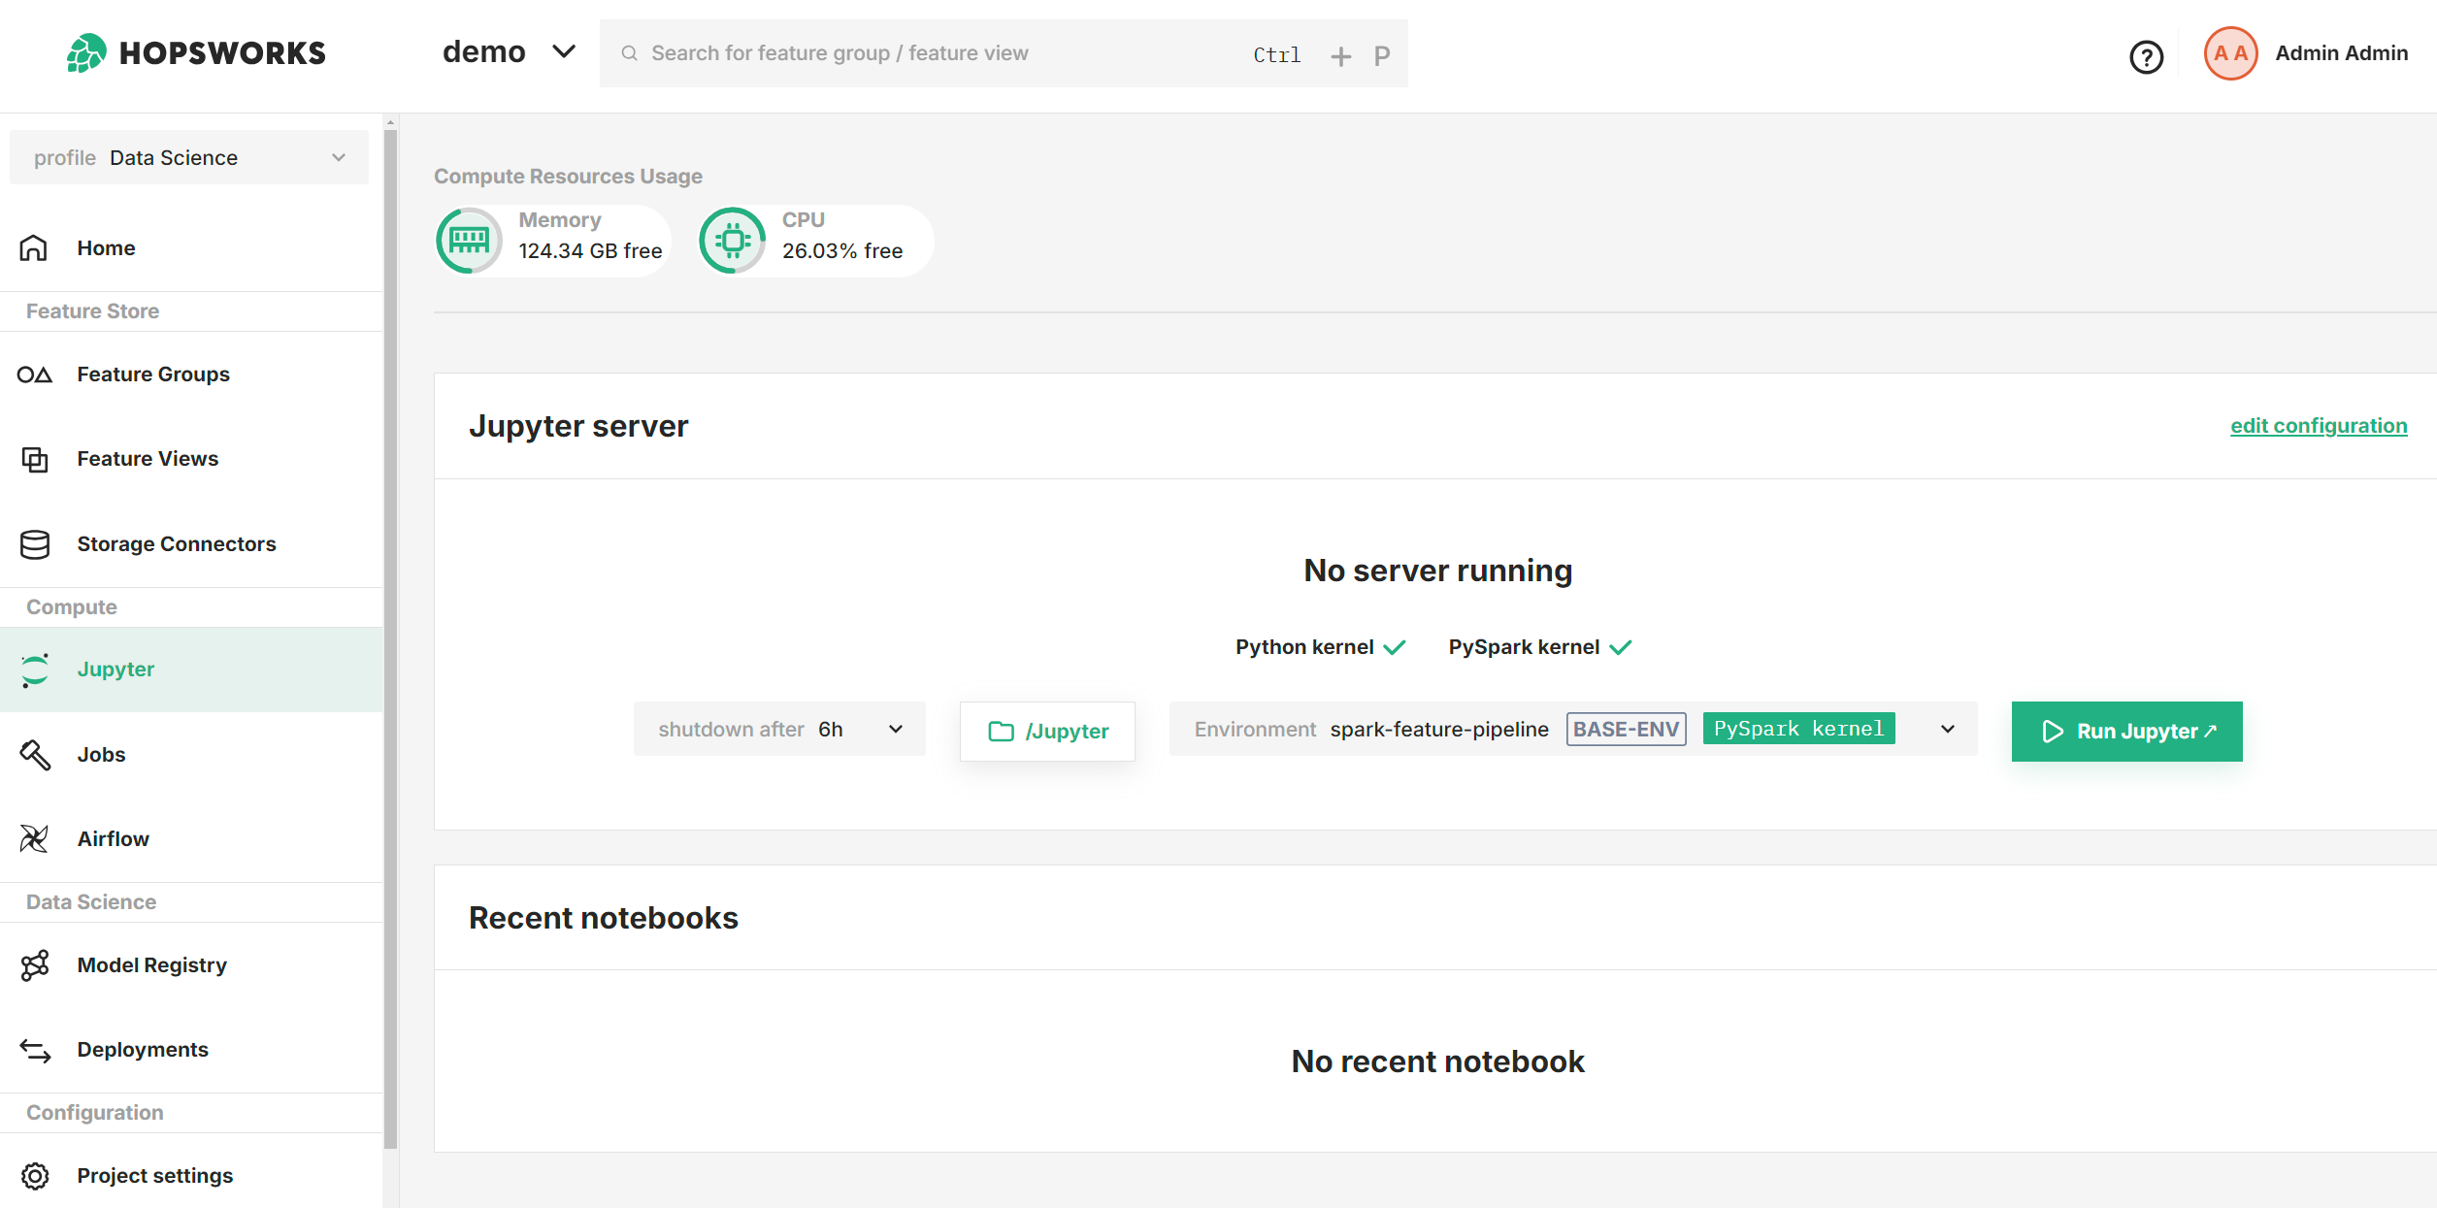Image resolution: width=2437 pixels, height=1208 pixels.
Task: Click the Run Jupyter button
Action: 2125,732
